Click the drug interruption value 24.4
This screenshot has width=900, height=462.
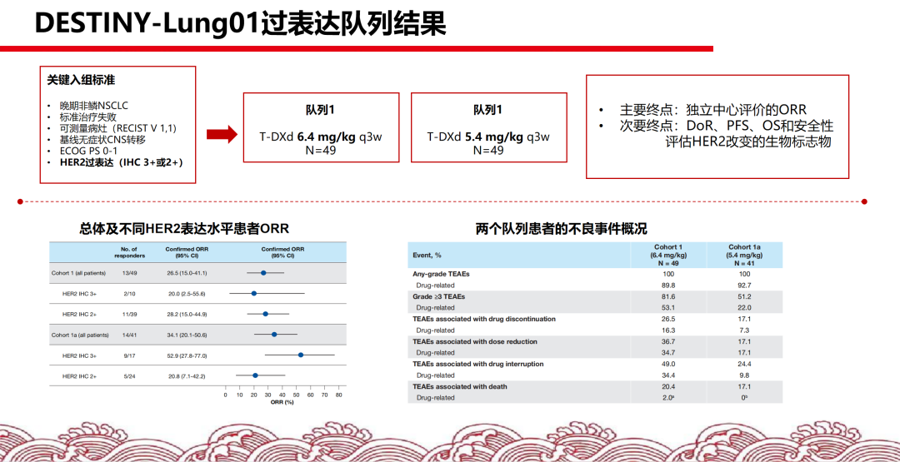[744, 364]
